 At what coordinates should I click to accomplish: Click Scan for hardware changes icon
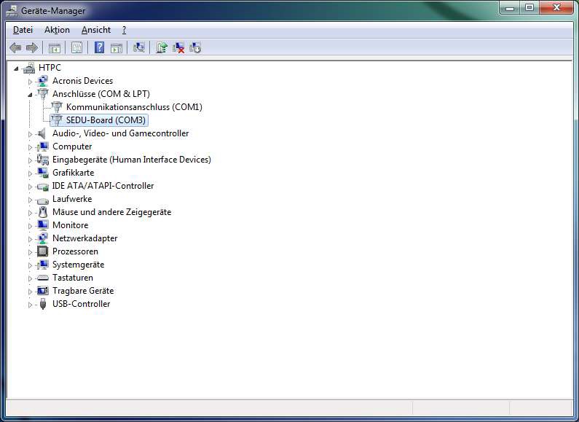[139, 47]
